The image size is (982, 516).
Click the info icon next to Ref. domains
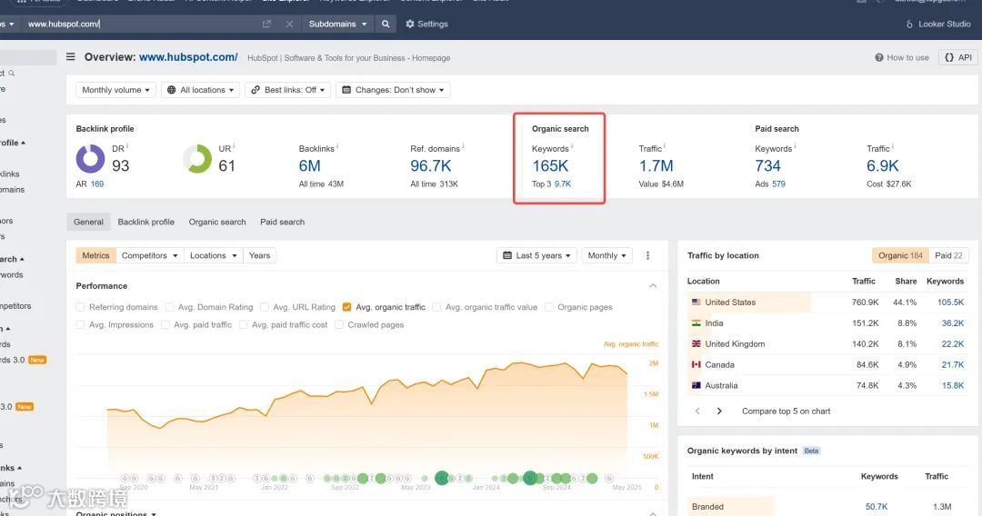(x=463, y=146)
